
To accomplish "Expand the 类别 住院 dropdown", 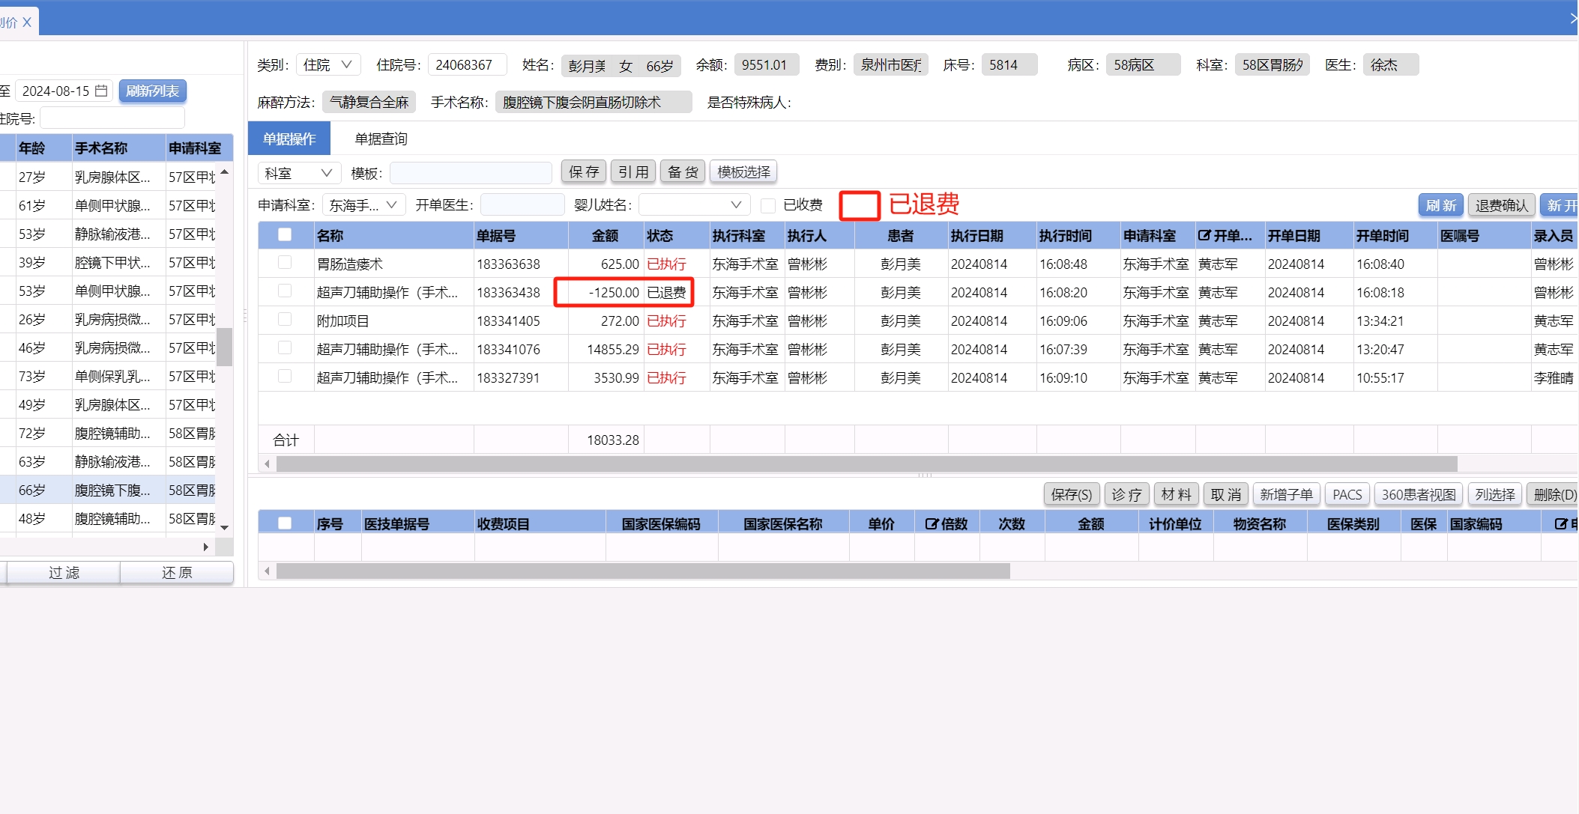I will pos(328,65).
